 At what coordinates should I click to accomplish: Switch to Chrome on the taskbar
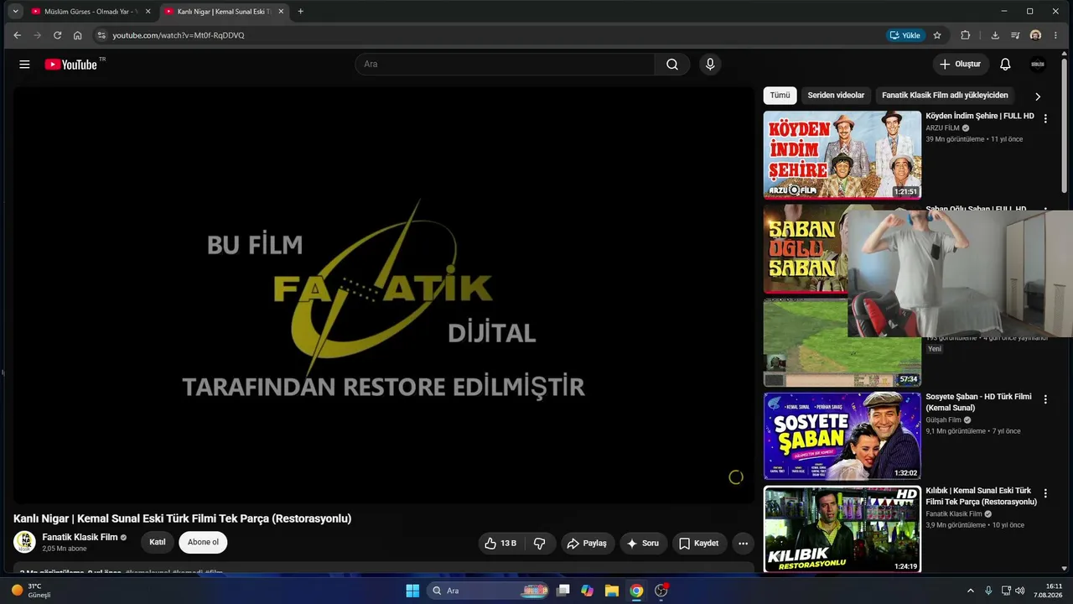(x=636, y=591)
